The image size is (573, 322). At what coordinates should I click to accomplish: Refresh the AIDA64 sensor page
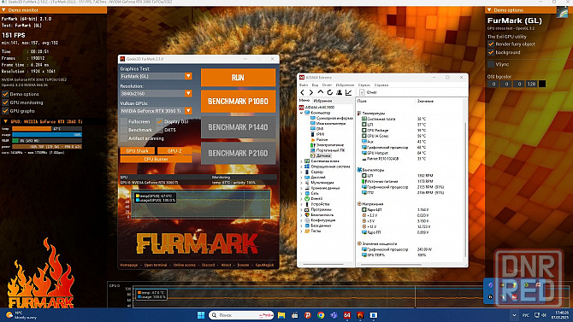(329, 92)
